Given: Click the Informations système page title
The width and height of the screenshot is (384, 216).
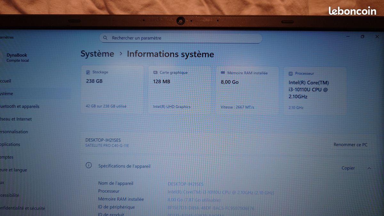Looking at the screenshot, I should pos(170,54).
